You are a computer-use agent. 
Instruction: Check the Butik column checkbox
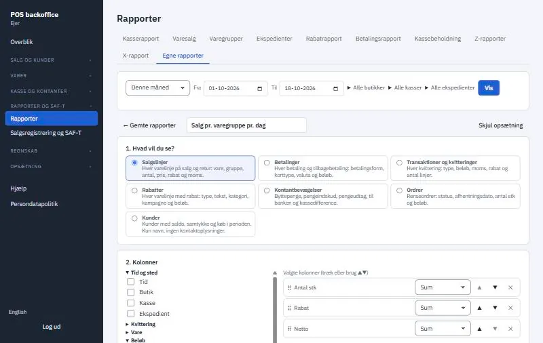point(130,292)
